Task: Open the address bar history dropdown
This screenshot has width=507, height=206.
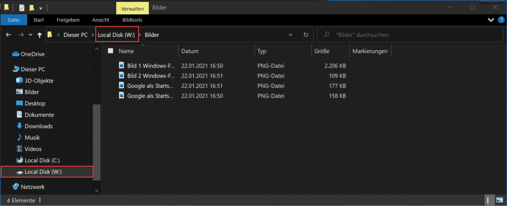Action: [291, 35]
